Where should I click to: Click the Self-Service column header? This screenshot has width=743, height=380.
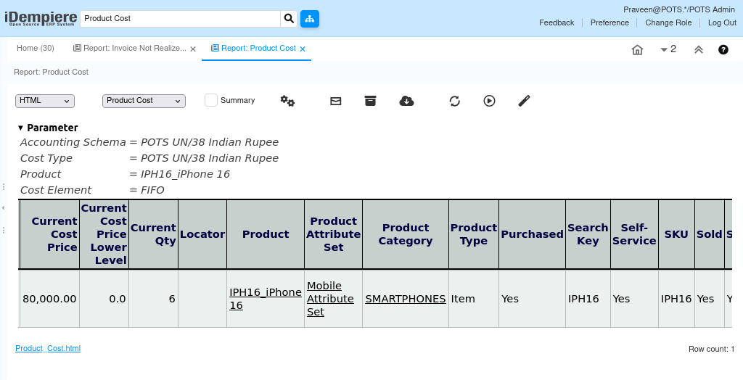coord(634,234)
